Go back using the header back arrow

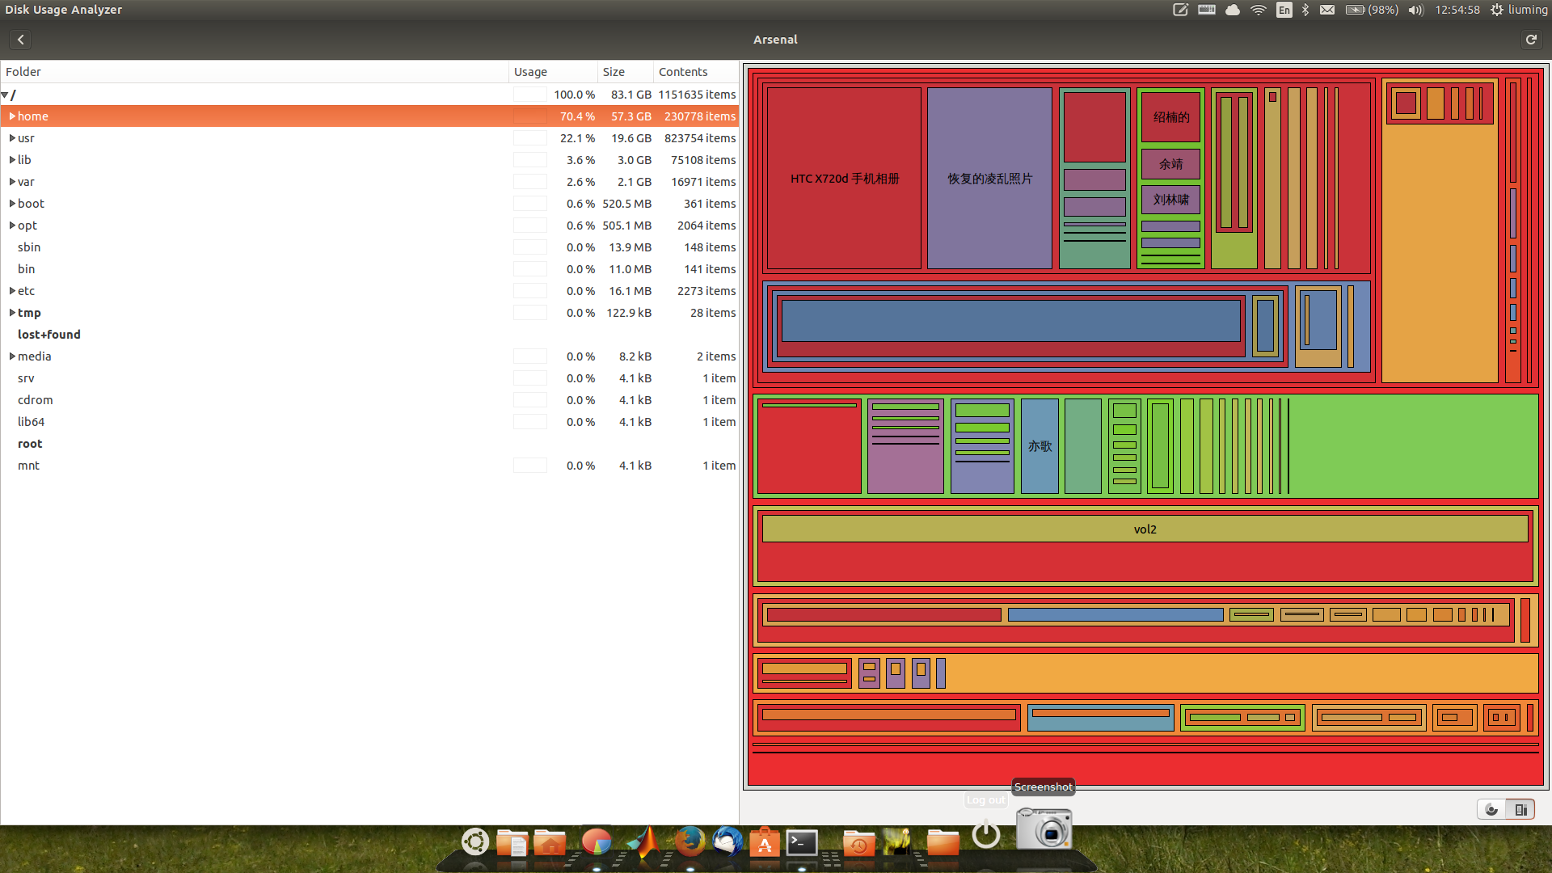pos(21,40)
